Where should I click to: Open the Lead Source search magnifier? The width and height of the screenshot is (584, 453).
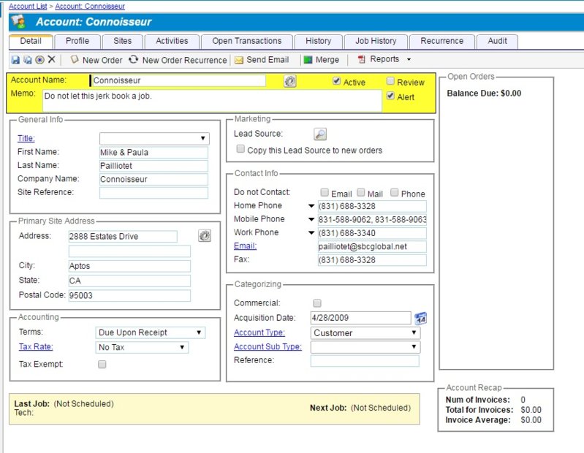point(320,134)
